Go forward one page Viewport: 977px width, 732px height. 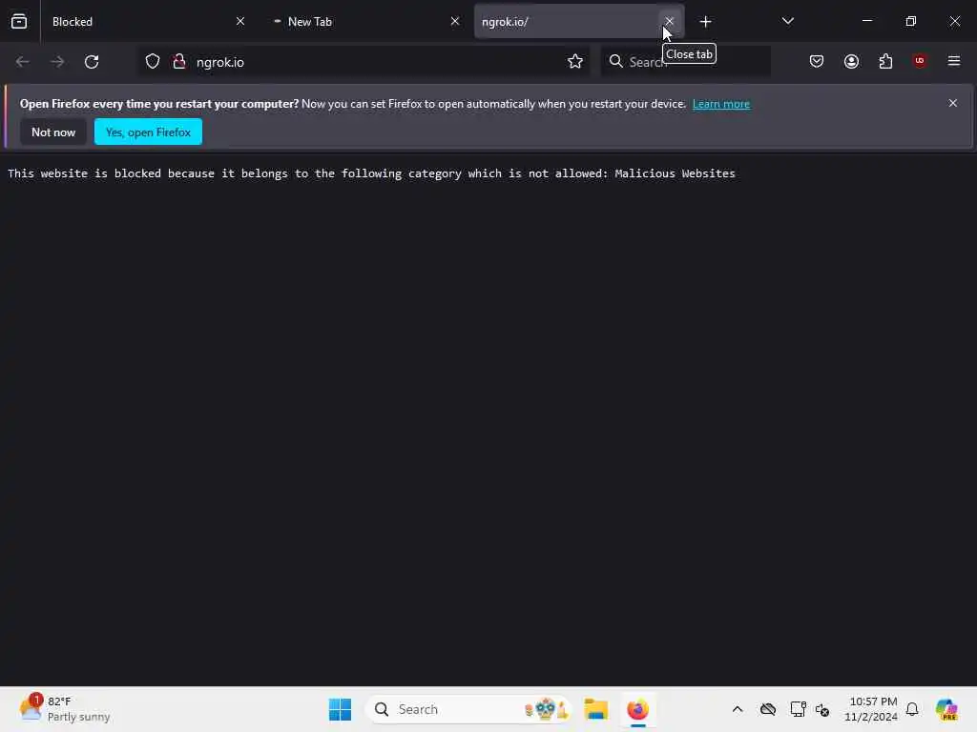[57, 62]
